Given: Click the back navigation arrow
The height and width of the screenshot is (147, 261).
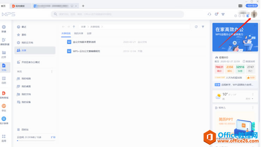Looking at the screenshot, I should [x=63, y=27].
